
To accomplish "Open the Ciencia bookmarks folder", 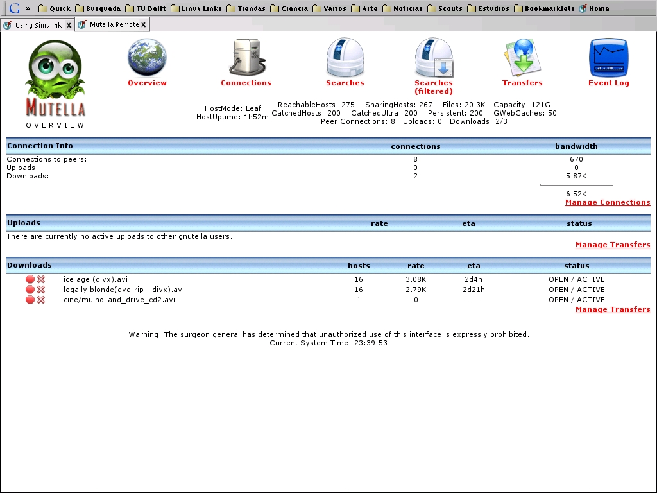I will [289, 8].
